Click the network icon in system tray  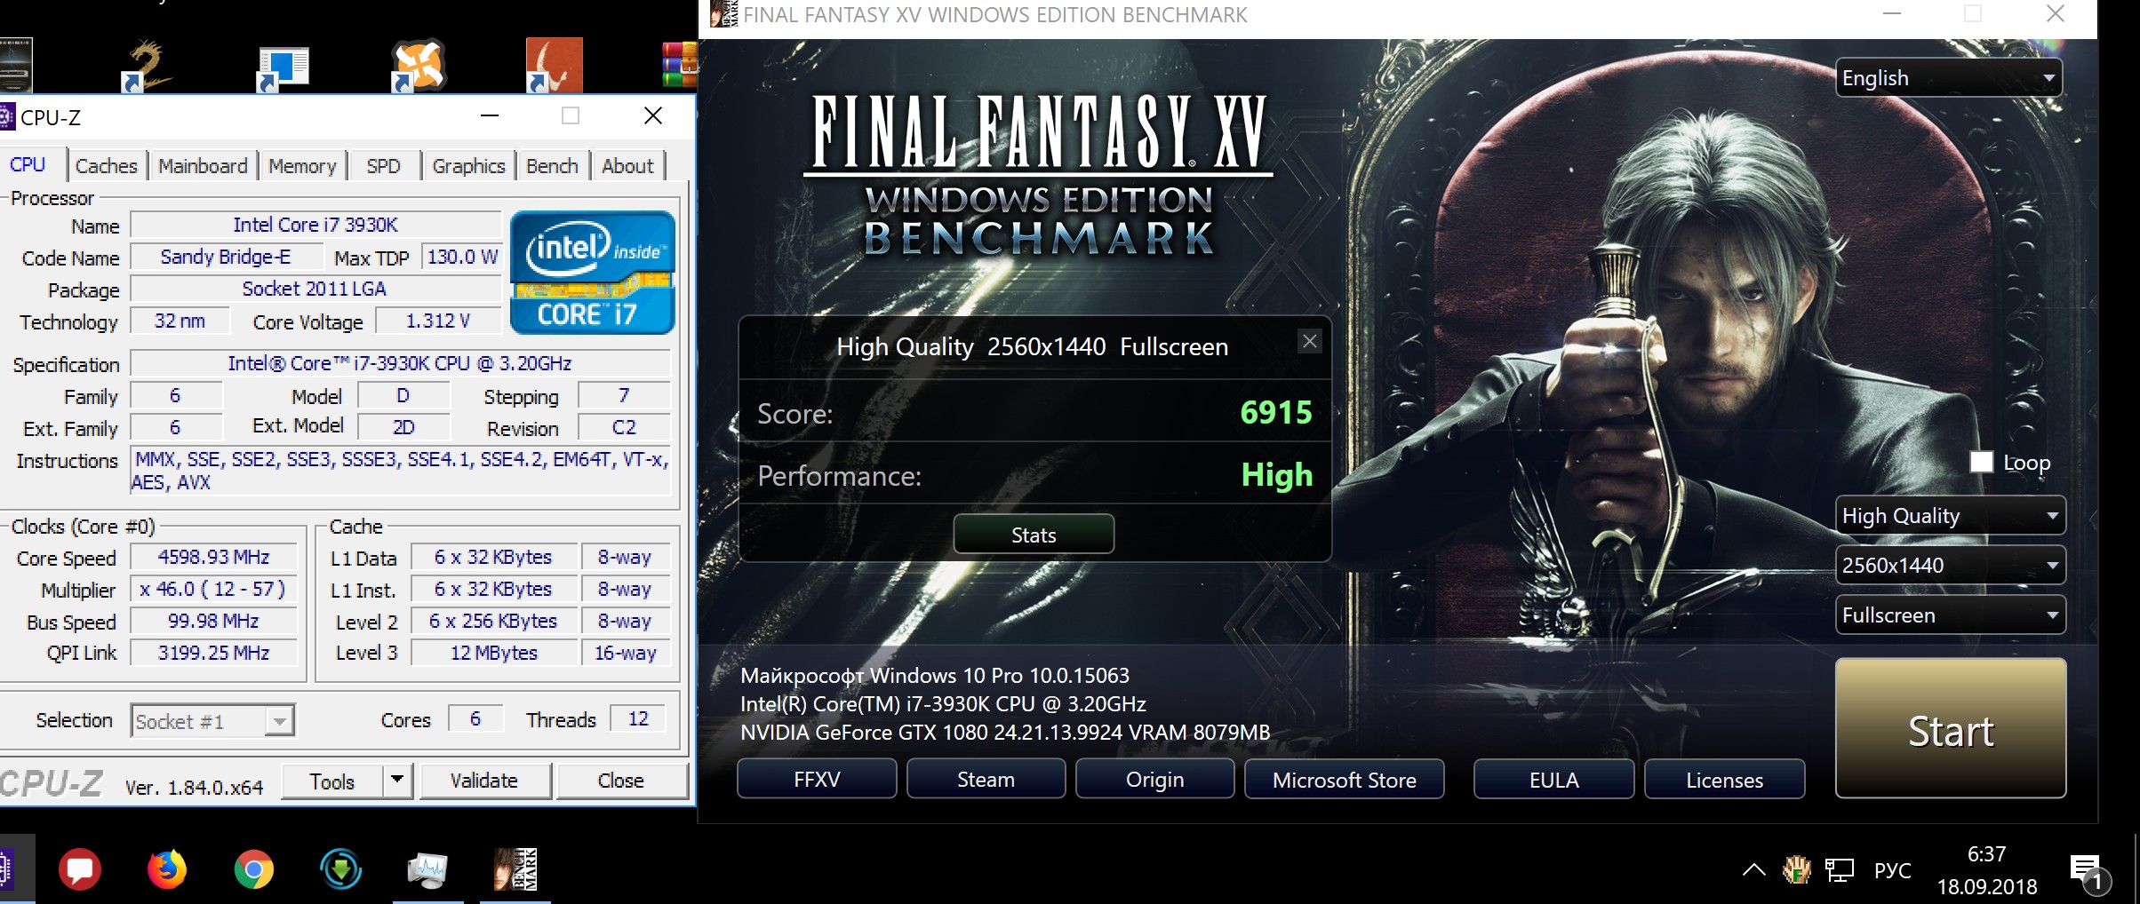tap(1840, 870)
